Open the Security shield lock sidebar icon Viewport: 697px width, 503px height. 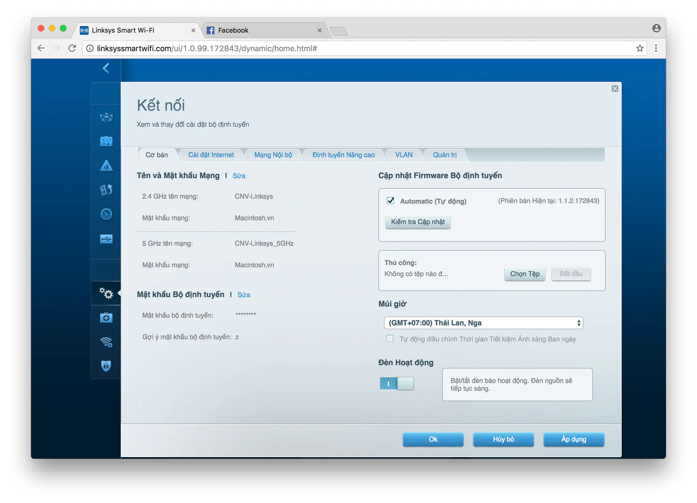106,366
